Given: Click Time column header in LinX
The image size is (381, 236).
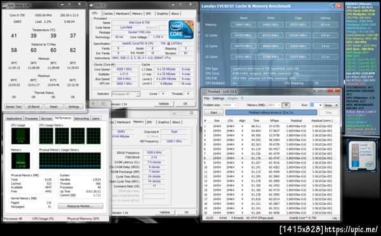Looking at the screenshot, I should pos(256,121).
